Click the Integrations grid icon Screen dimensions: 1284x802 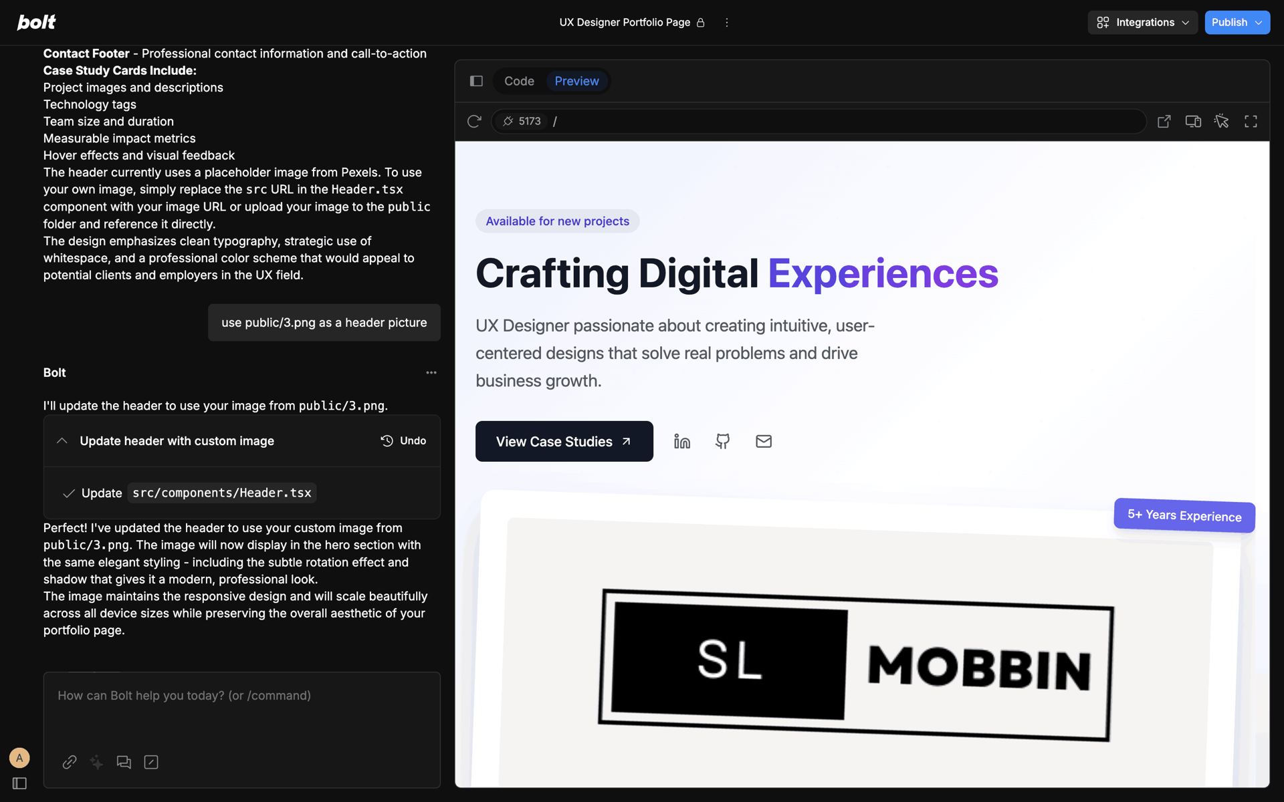(1103, 22)
